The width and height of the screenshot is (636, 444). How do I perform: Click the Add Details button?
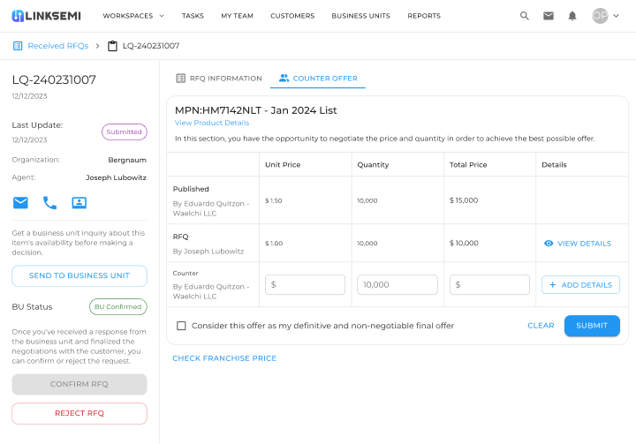coord(580,284)
